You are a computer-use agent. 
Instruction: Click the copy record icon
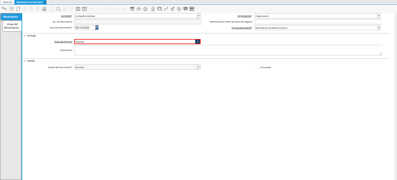point(25,9)
